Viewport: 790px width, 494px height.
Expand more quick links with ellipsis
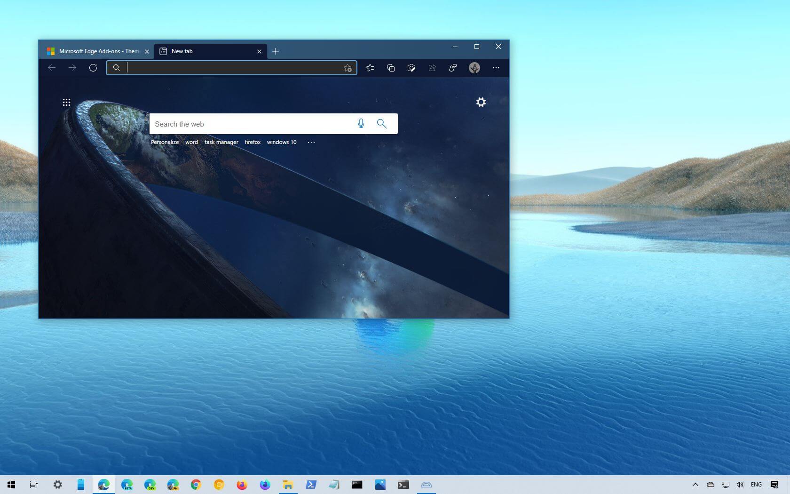coord(311,142)
